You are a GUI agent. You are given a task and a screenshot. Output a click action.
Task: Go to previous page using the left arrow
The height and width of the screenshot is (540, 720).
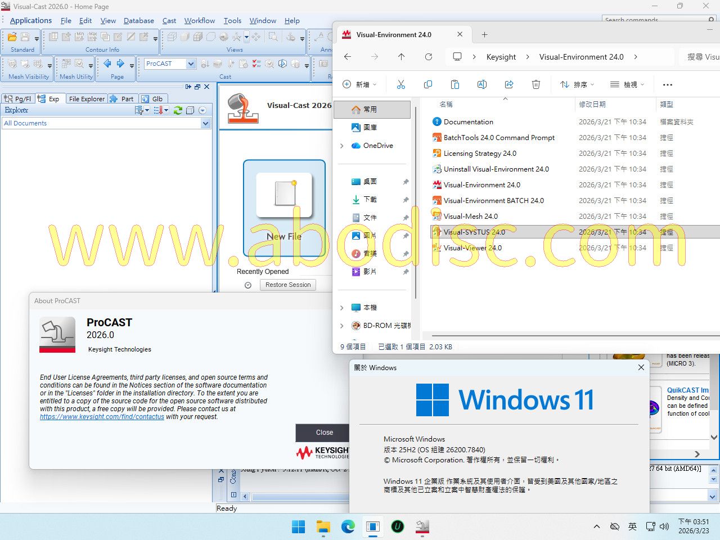107,64
